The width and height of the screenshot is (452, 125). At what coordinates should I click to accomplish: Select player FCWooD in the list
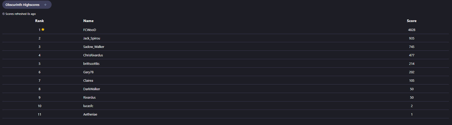point(90,30)
